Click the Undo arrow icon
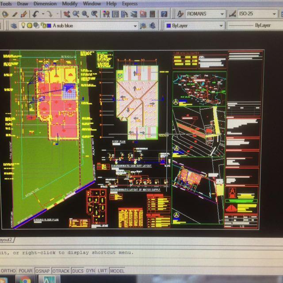Image resolution: width=283 pixels, height=283 pixels. click(36, 14)
